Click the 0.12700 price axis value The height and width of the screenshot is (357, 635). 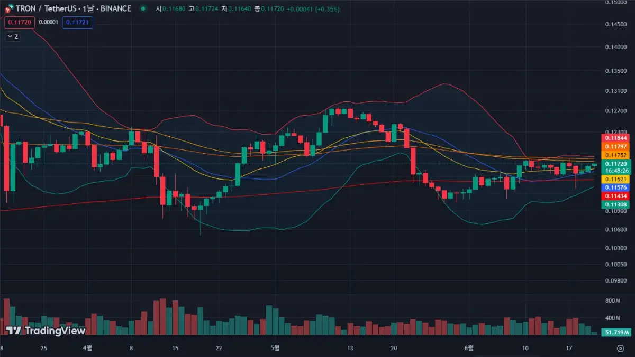pos(615,111)
